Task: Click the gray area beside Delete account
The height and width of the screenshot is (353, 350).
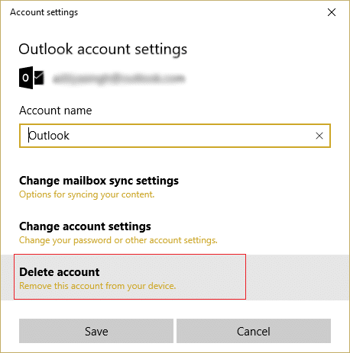Action: tap(297, 278)
